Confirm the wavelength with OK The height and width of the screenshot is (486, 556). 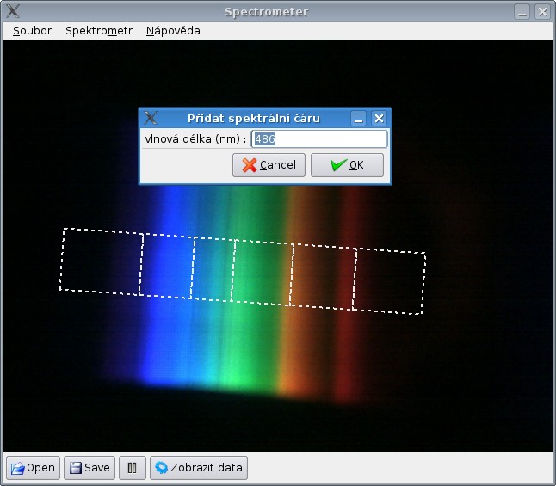(x=347, y=165)
